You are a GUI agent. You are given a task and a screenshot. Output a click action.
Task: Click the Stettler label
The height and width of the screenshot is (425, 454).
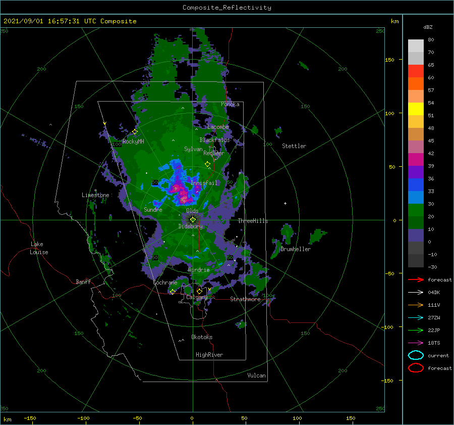click(x=294, y=146)
